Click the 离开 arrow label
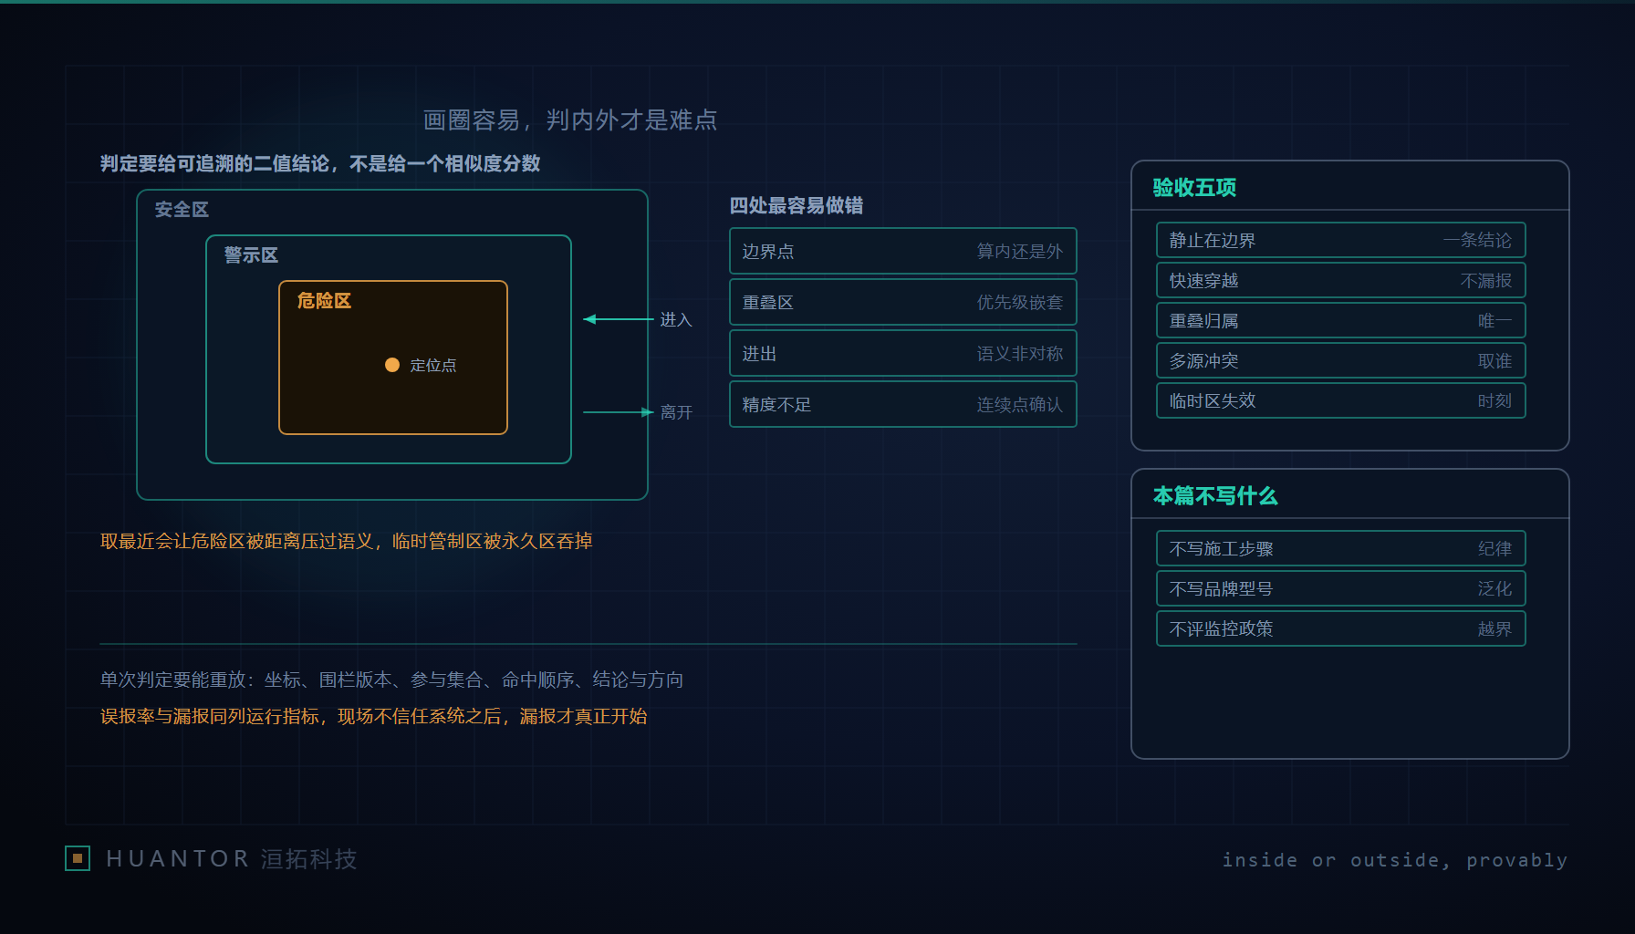The height and width of the screenshot is (934, 1635). [x=676, y=412]
